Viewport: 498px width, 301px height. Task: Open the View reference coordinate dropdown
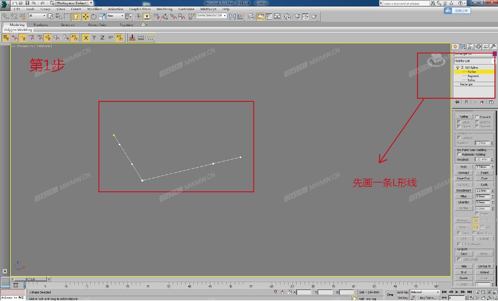(115, 16)
